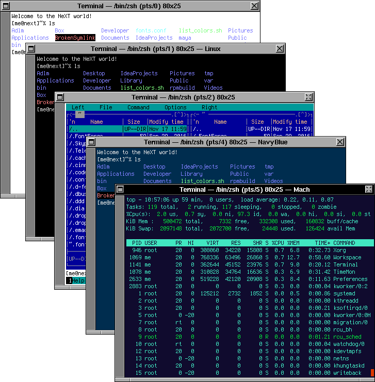
Task: Click BrokenSymlink in pts/0 terminal
Action: click(x=75, y=38)
